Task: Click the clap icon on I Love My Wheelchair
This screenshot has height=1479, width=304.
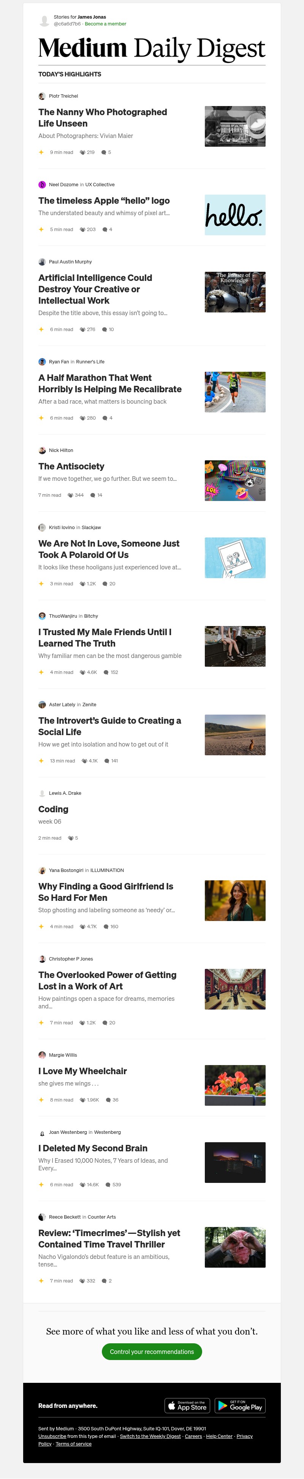Action: (82, 1100)
